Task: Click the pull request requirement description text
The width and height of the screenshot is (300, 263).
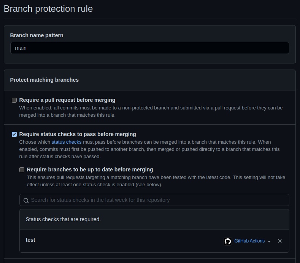Action: tap(151, 111)
